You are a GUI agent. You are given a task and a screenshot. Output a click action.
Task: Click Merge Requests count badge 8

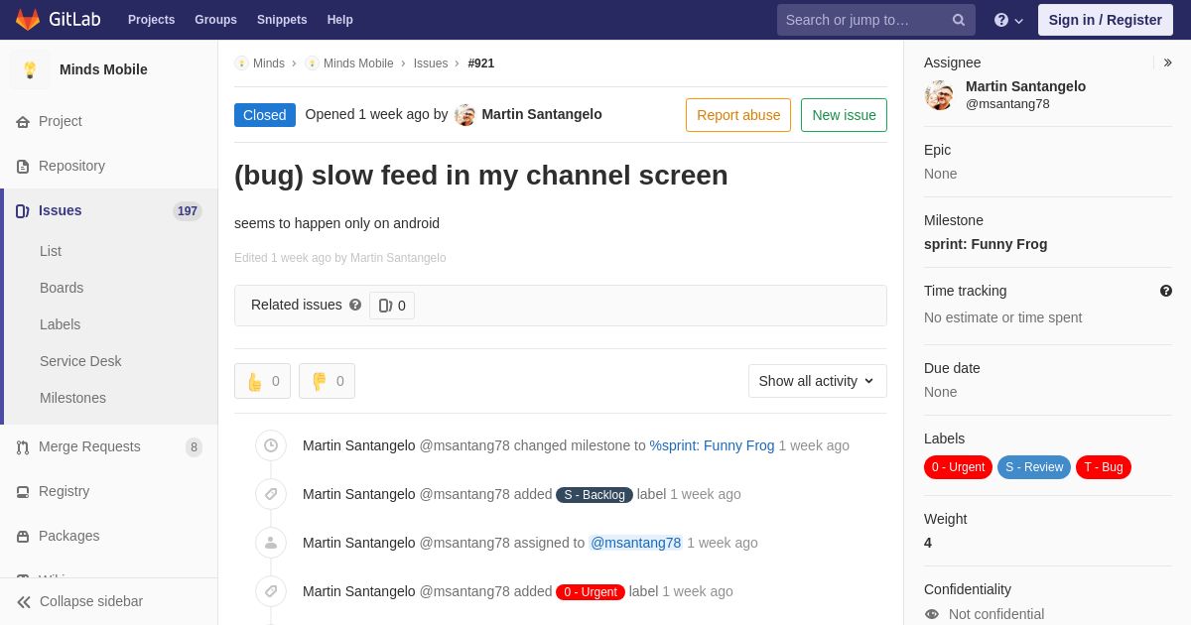(195, 447)
